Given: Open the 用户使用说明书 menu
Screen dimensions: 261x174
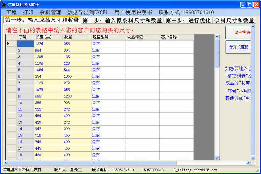Looking at the screenshot, I should 133,12.
